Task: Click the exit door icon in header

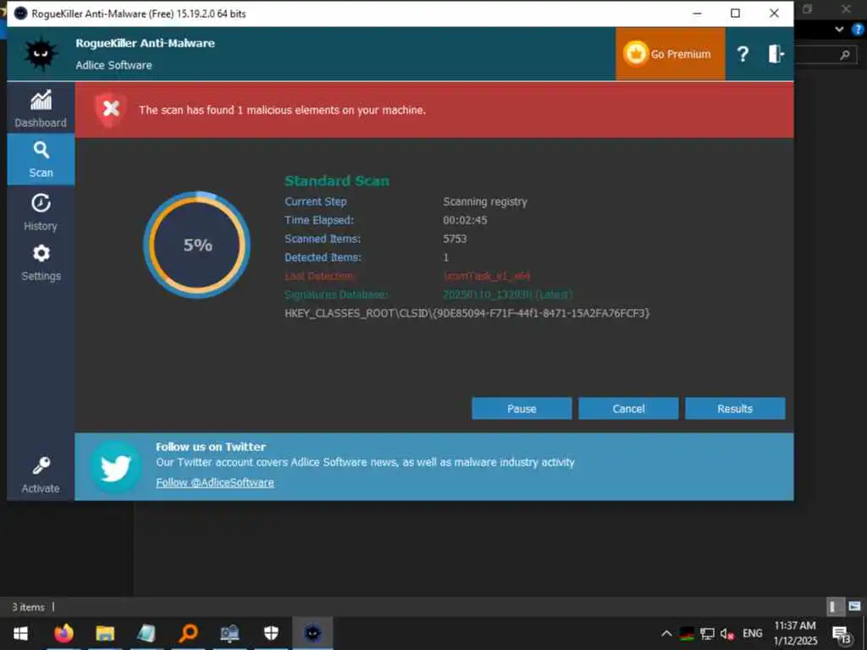Action: [776, 53]
